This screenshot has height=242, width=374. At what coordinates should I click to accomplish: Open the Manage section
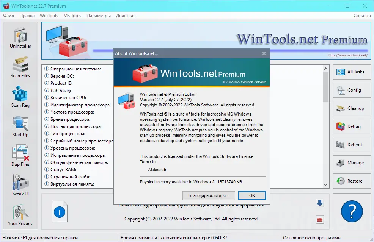pos(352,163)
